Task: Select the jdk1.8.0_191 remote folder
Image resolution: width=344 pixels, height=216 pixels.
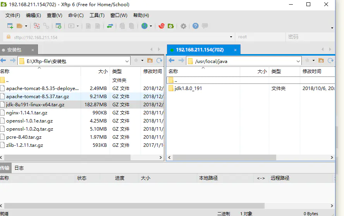Action: [251, 88]
